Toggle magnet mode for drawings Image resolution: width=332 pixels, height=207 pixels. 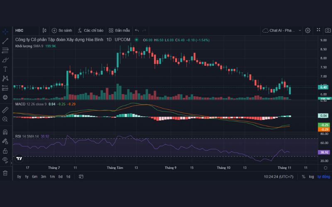tap(5, 132)
